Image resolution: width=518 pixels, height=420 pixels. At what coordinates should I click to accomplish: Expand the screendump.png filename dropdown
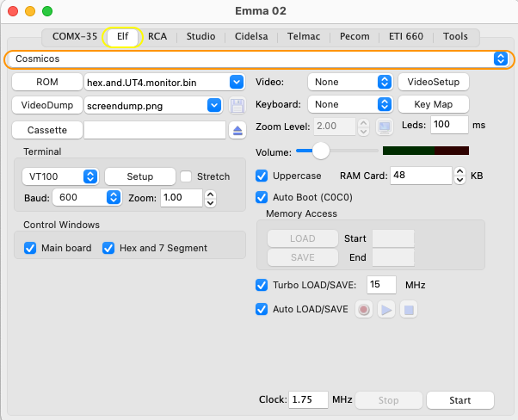[214, 105]
